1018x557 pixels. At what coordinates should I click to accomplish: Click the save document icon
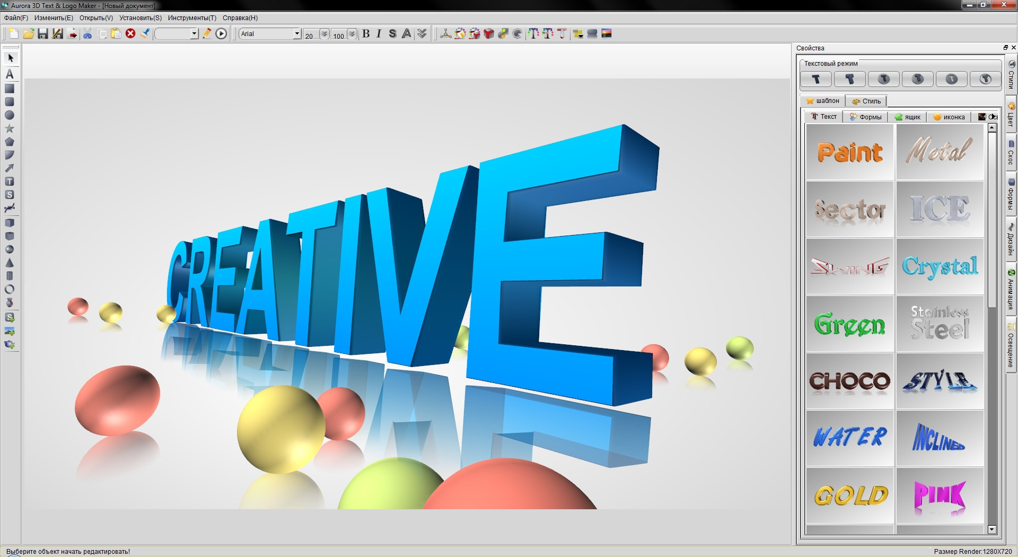coord(43,34)
